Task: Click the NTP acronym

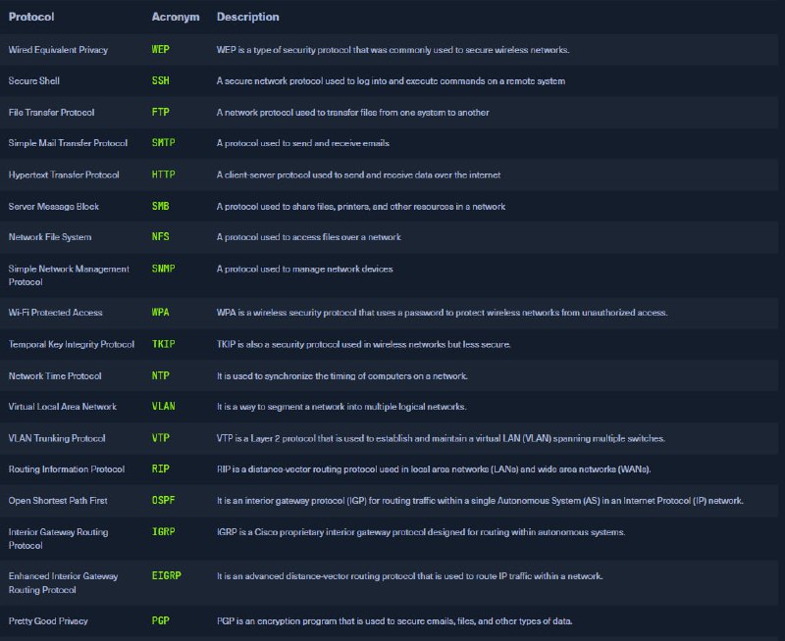Action: (160, 375)
